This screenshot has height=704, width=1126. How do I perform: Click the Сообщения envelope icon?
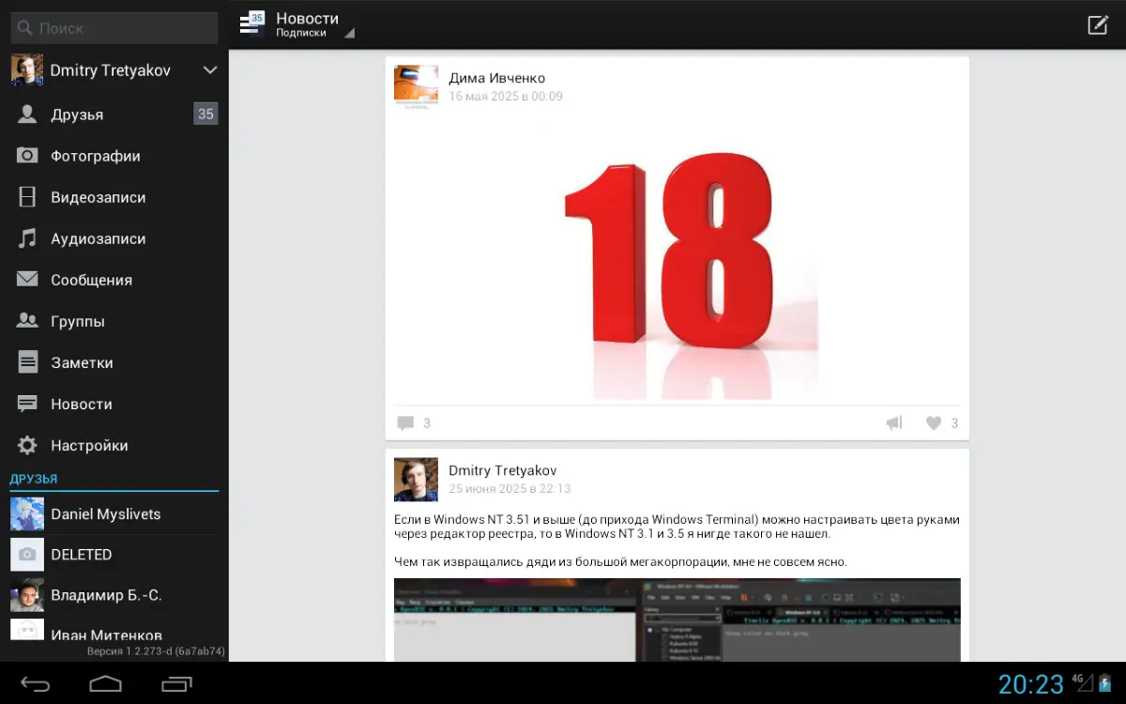click(27, 280)
